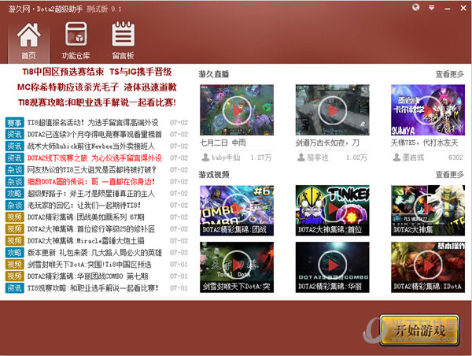The width and height of the screenshot is (472, 356).
Task: Click 攻略 tag beside 版本更新
Action: (x=14, y=253)
